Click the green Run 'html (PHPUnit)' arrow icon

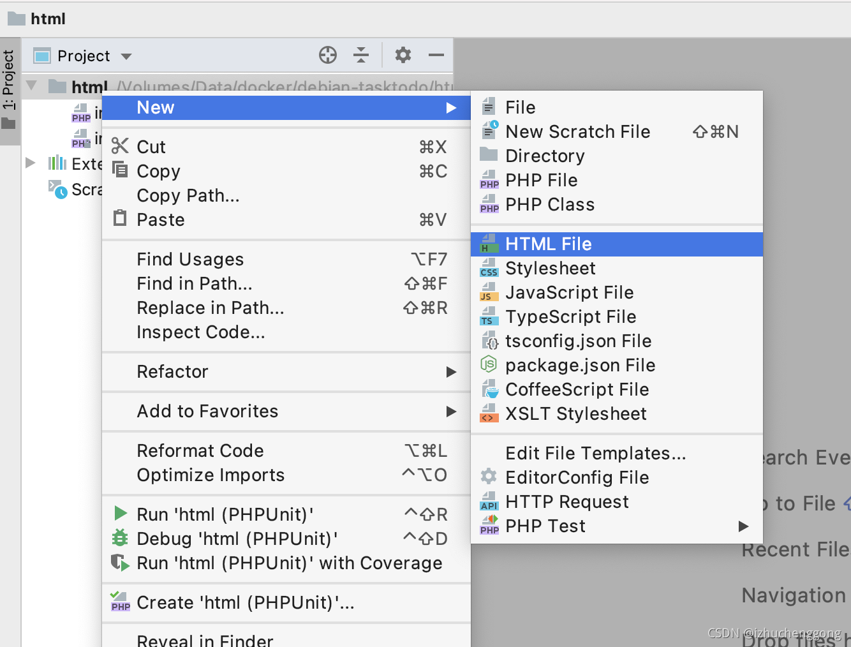pos(120,514)
